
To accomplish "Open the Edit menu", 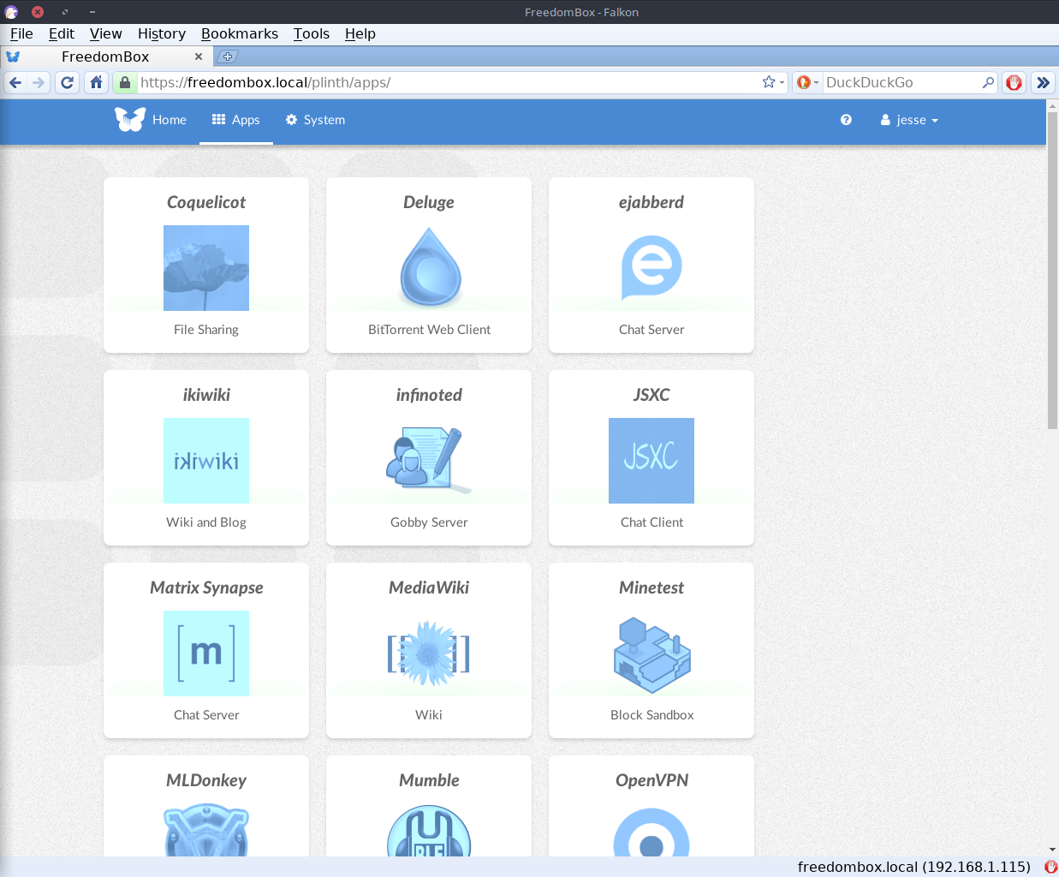I will (62, 33).
